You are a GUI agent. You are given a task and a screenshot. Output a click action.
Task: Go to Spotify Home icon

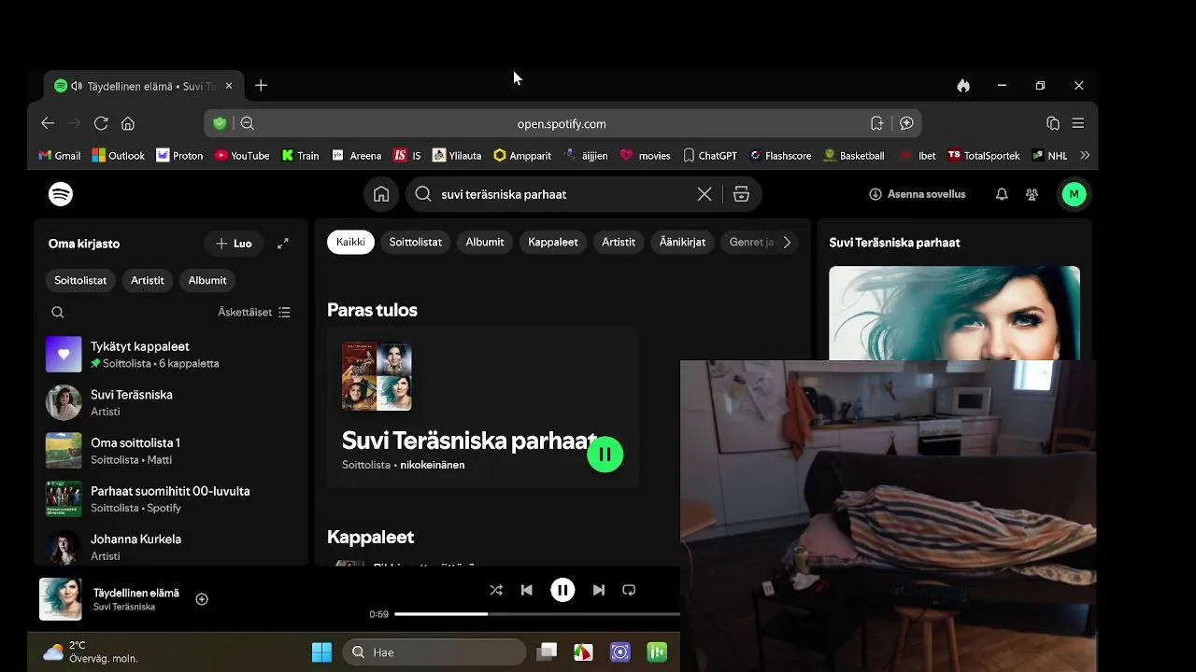tap(381, 194)
